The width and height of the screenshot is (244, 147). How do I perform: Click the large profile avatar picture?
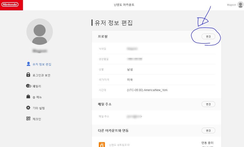pyautogui.click(x=40, y=32)
